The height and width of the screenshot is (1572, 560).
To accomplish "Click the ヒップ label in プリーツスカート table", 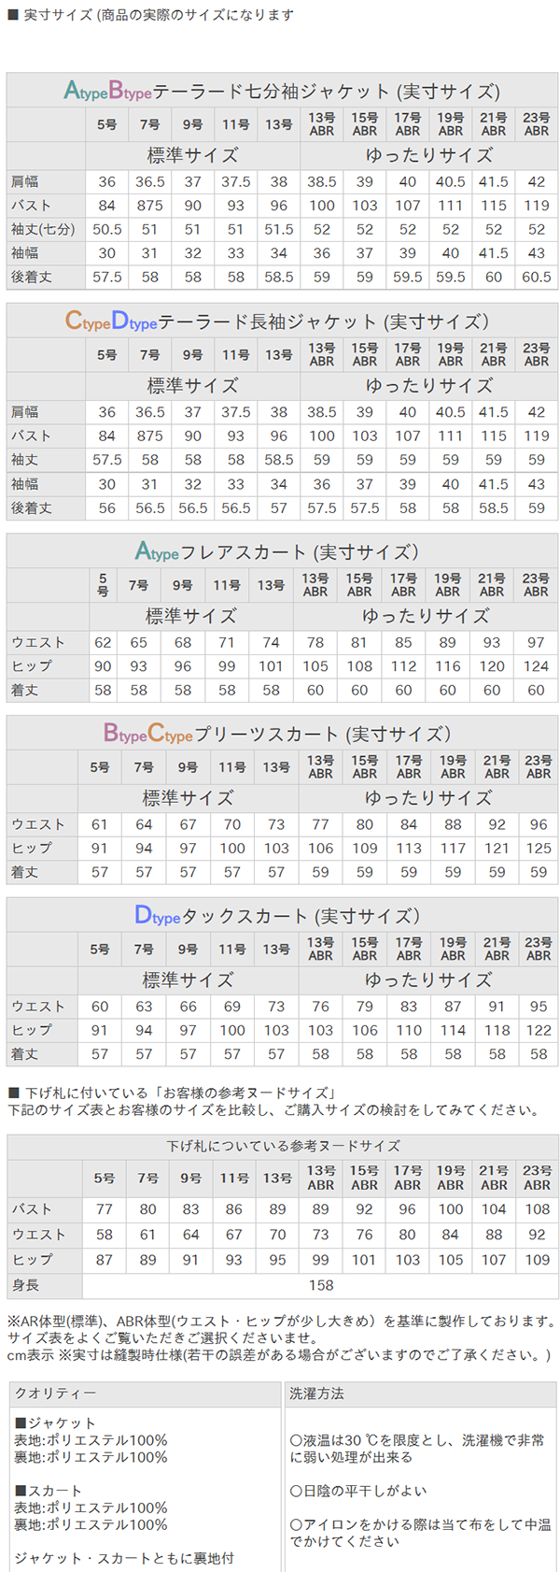I will tap(32, 849).
